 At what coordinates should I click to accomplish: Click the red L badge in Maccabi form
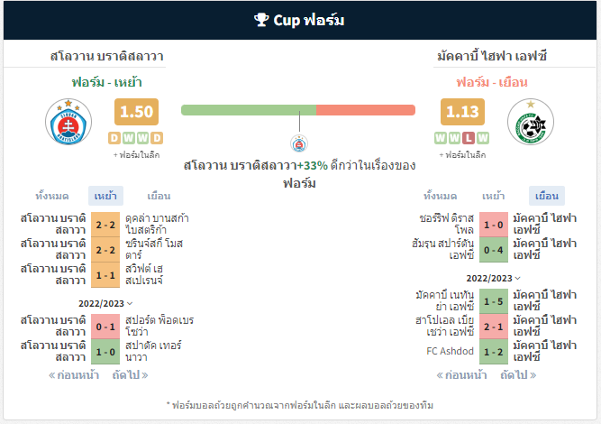click(469, 138)
